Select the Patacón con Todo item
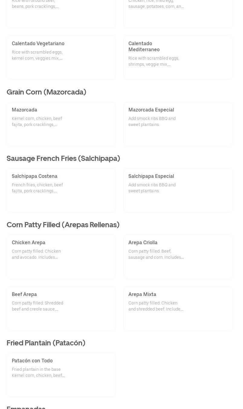This screenshot has height=409, width=243. pyautogui.click(x=61, y=375)
